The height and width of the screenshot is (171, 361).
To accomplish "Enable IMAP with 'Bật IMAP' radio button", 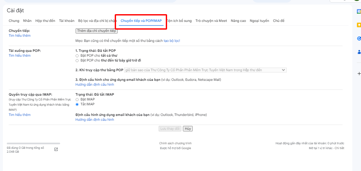I will coord(77,100).
